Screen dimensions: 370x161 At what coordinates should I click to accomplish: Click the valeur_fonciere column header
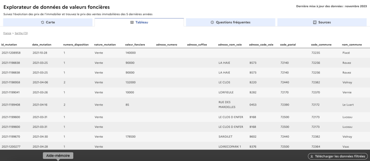click(x=135, y=45)
